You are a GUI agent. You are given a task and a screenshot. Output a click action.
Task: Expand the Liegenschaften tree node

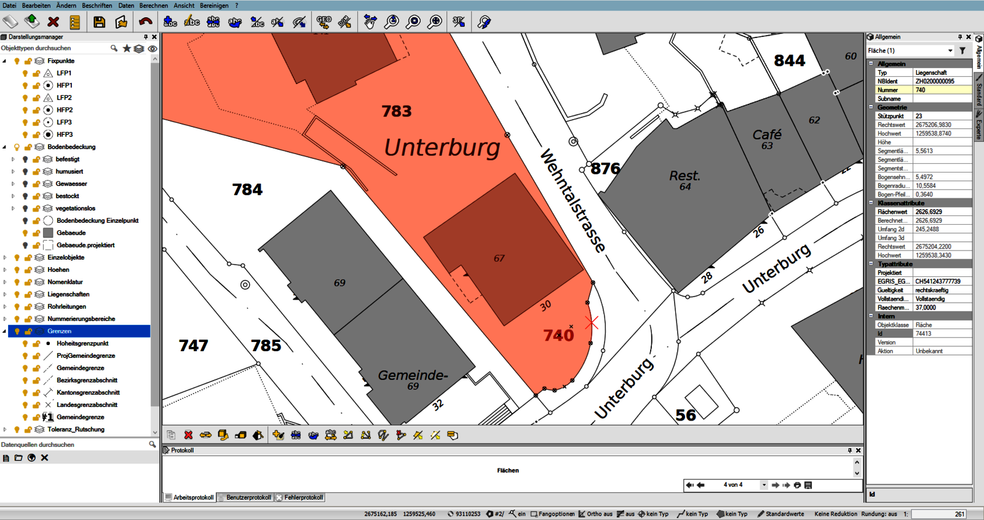[x=5, y=294]
